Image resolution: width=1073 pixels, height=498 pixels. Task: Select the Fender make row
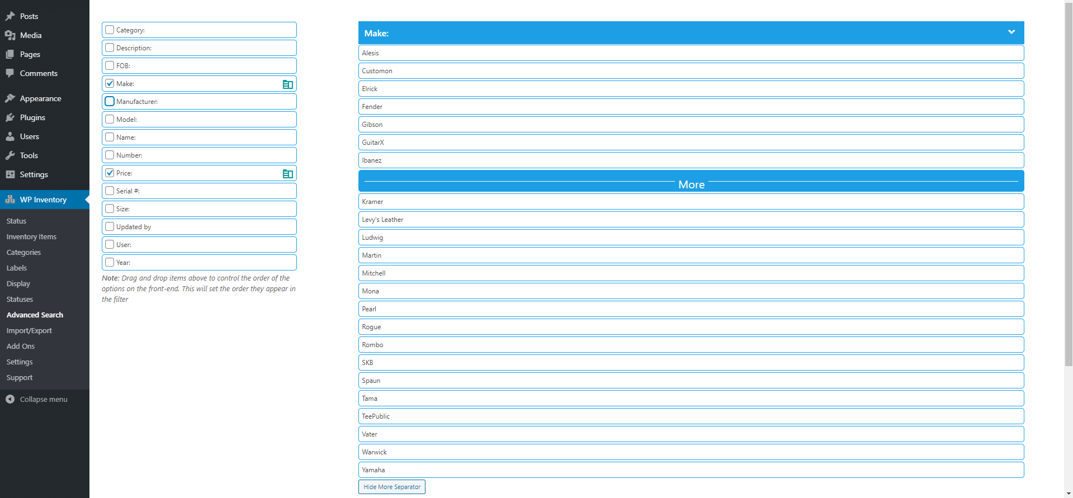coord(691,107)
